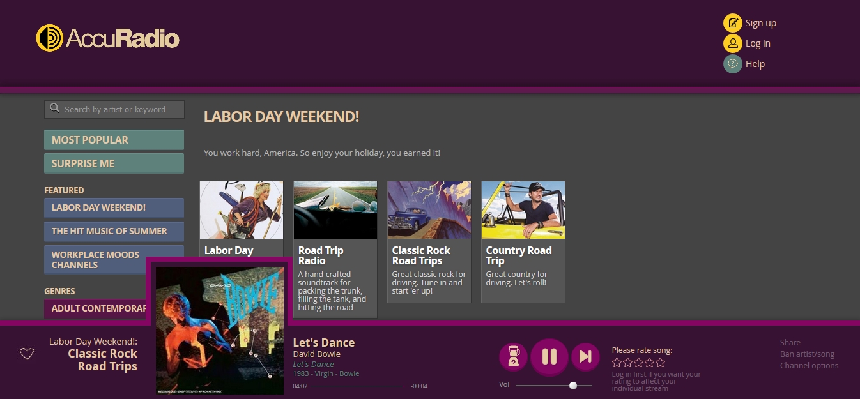Click the "Great country for driving" description
860x399 pixels.
[x=517, y=278]
